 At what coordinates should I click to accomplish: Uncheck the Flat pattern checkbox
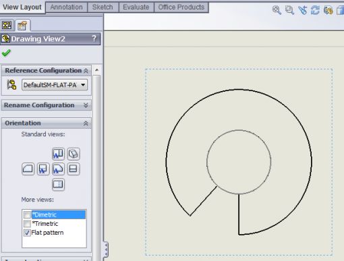27,233
